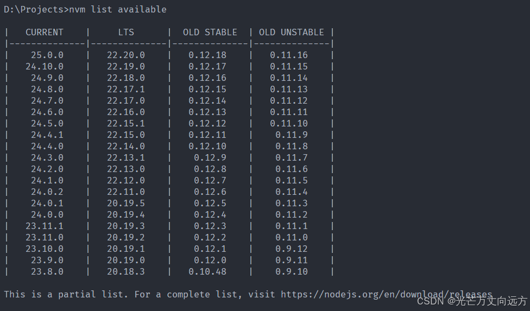Screen dimensions: 530x311
Task: Click the LTS column header
Action: pyautogui.click(x=126, y=33)
